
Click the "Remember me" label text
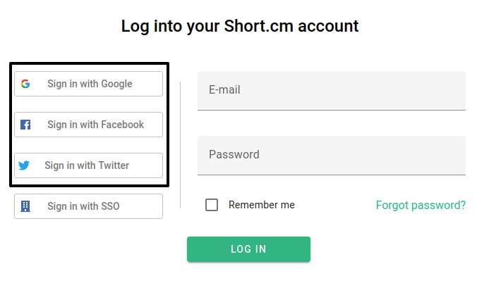pyautogui.click(x=262, y=205)
